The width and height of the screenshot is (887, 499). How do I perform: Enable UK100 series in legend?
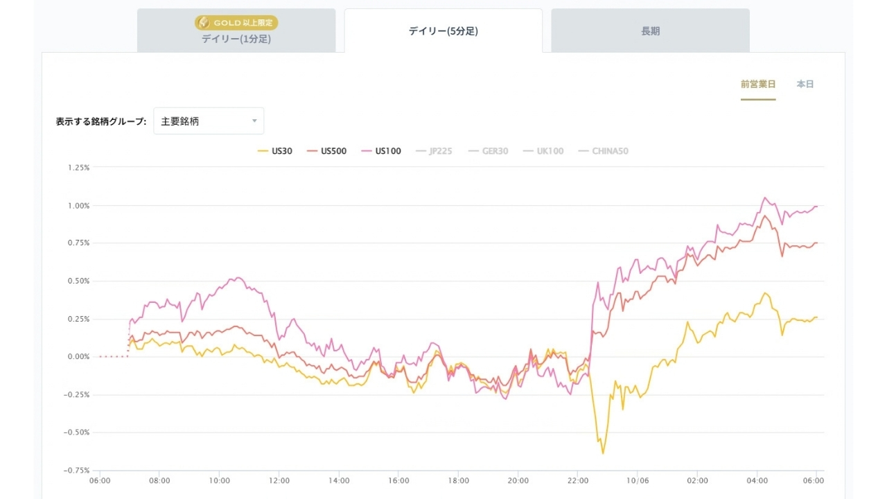click(543, 151)
